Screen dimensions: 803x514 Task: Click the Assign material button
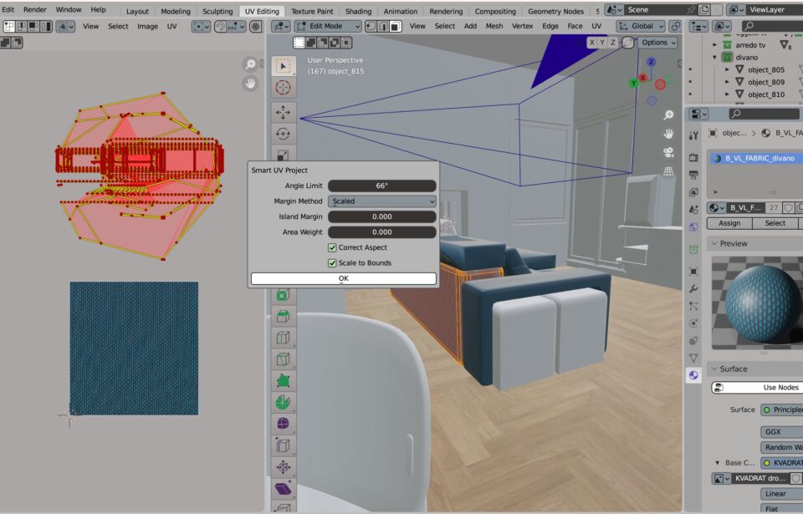point(729,223)
